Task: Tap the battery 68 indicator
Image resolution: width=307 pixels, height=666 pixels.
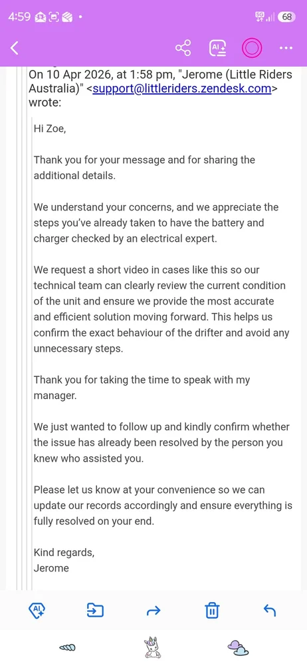Action: [286, 17]
